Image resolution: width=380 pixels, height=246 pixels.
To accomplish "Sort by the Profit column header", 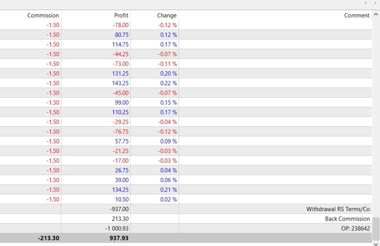I will pos(121,15).
